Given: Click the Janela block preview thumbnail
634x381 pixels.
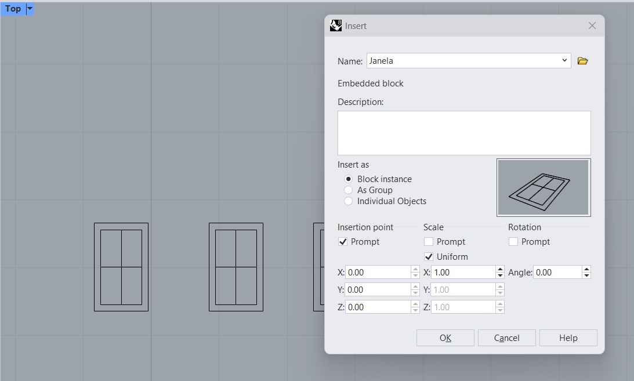Looking at the screenshot, I should tap(544, 187).
